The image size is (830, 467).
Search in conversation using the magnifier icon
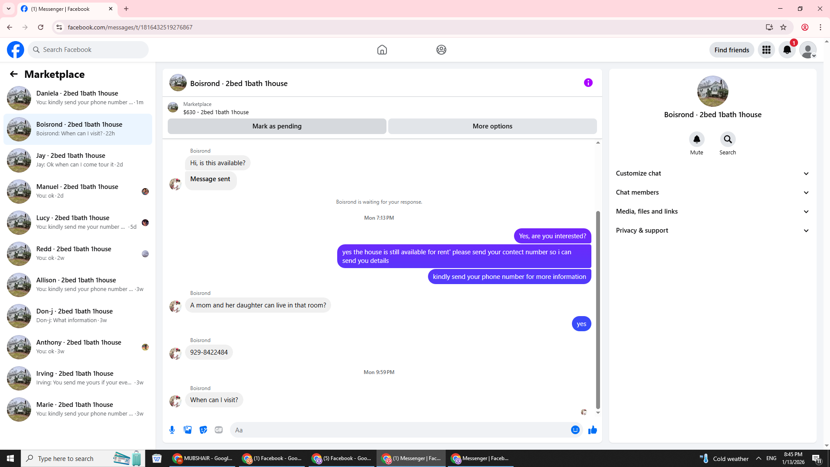pos(728,139)
